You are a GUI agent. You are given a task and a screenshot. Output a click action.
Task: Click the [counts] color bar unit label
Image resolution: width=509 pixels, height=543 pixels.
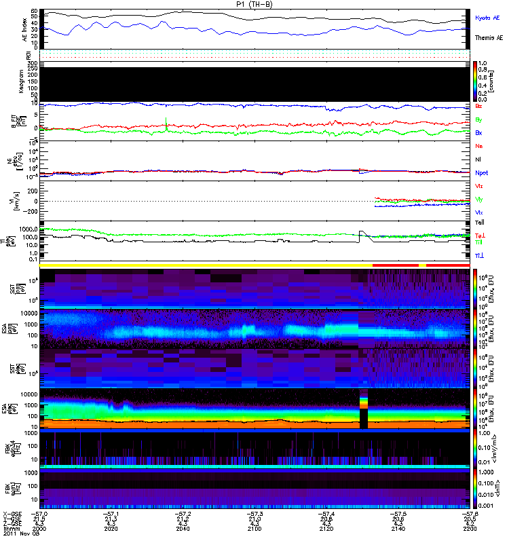pos(491,81)
